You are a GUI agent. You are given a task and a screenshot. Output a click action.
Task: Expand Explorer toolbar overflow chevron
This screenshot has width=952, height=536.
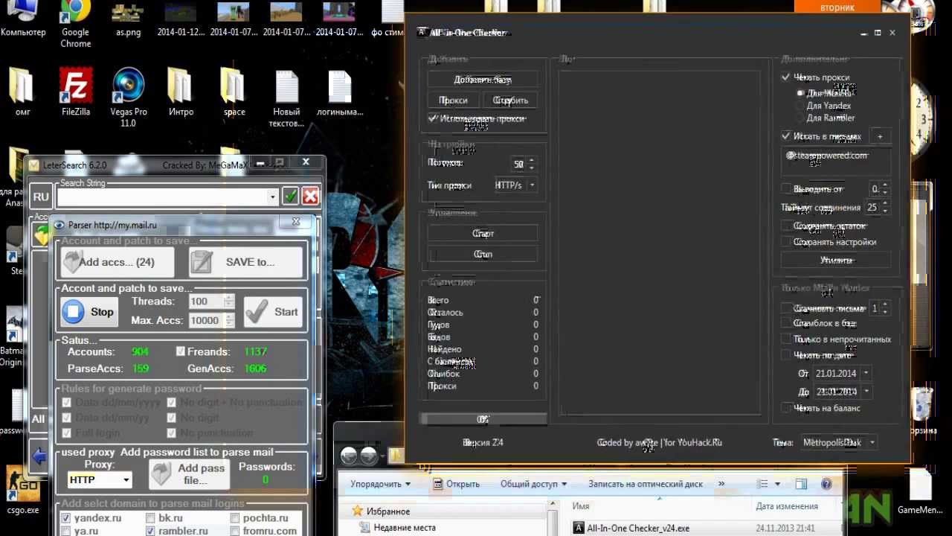(721, 484)
